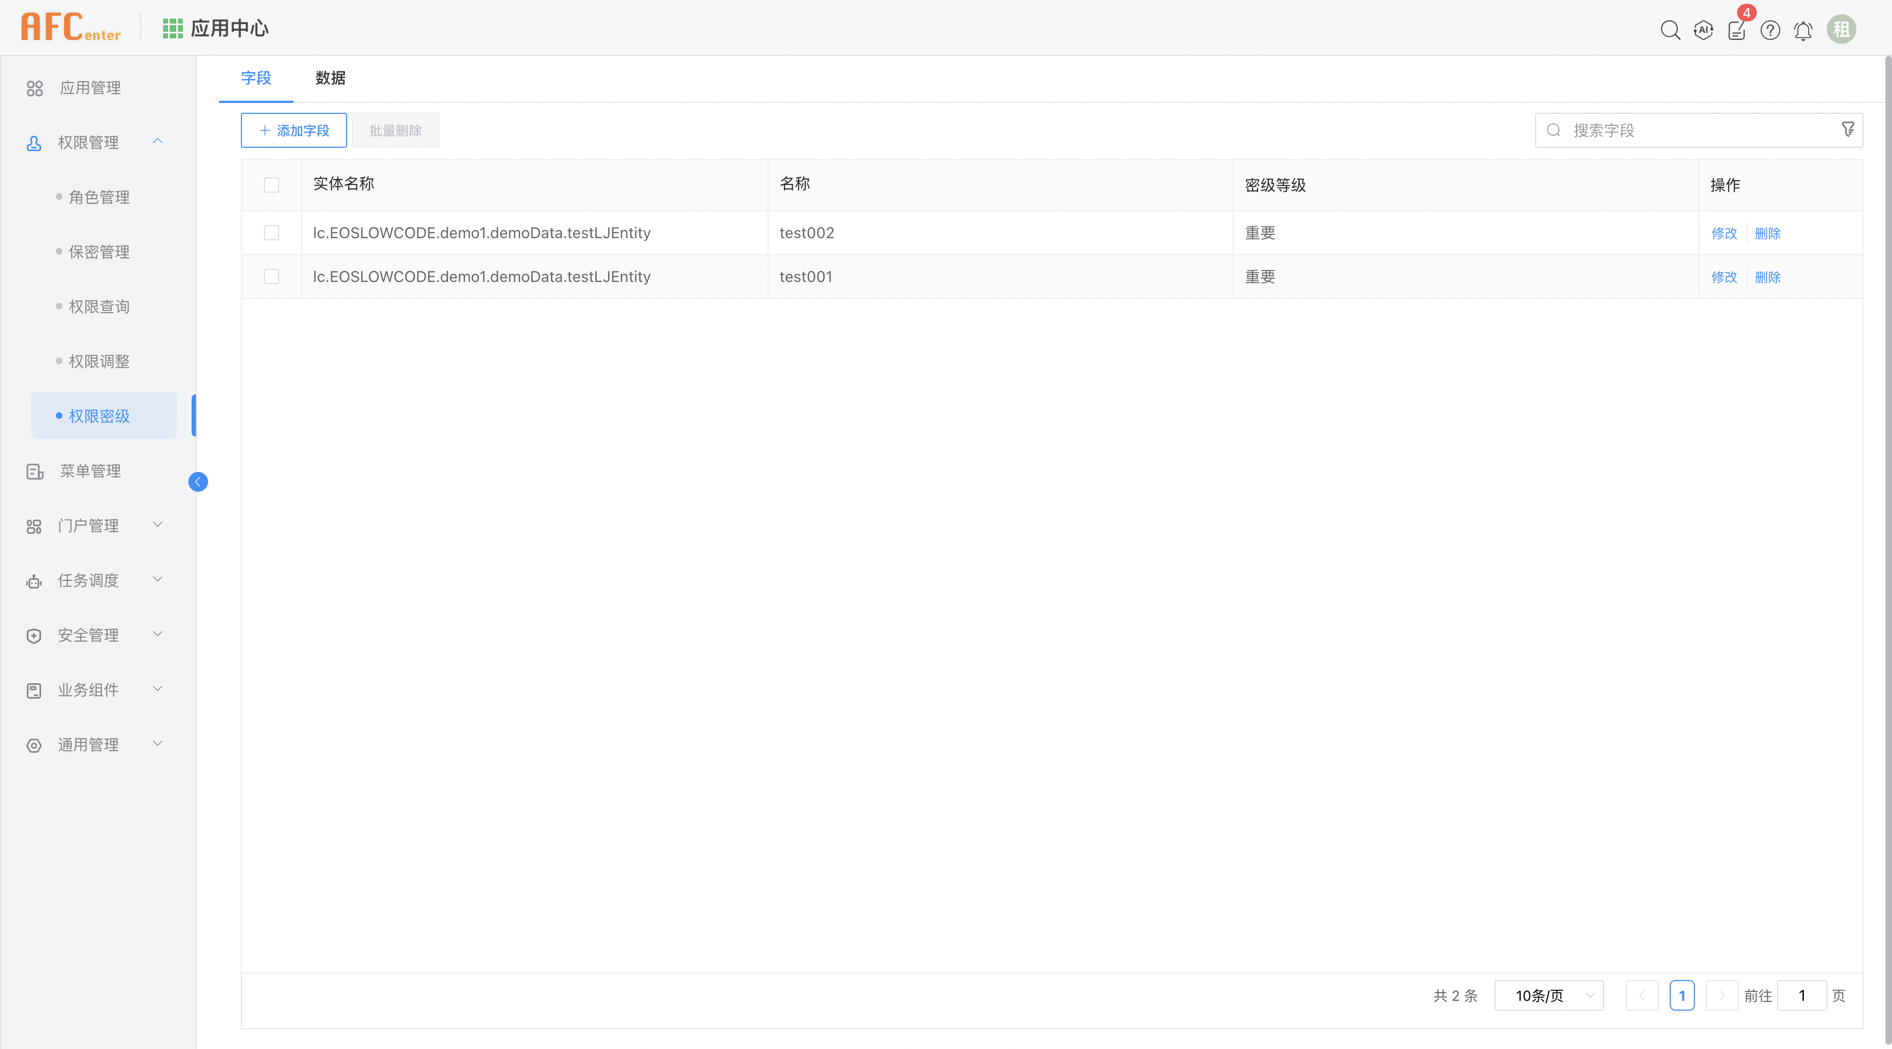Switch to the 数据 tab
The height and width of the screenshot is (1049, 1892).
pyautogui.click(x=330, y=78)
